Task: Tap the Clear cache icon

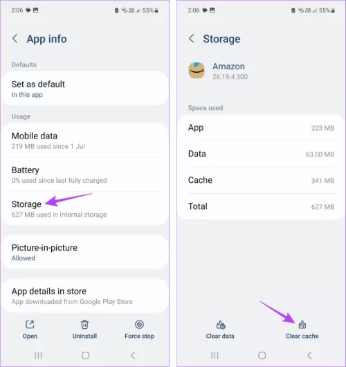Action: (302, 325)
